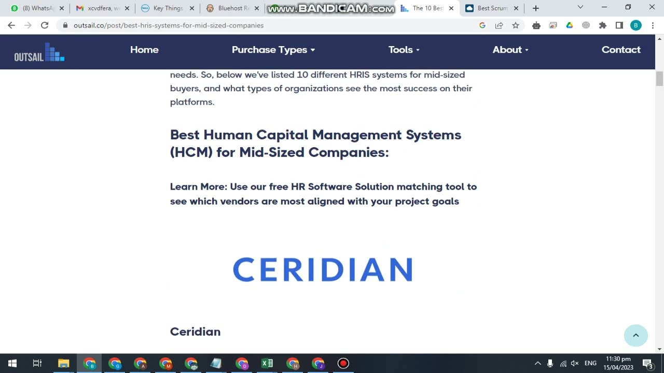Expand the Purchase Types menu
This screenshot has width=664, height=373.
click(273, 50)
